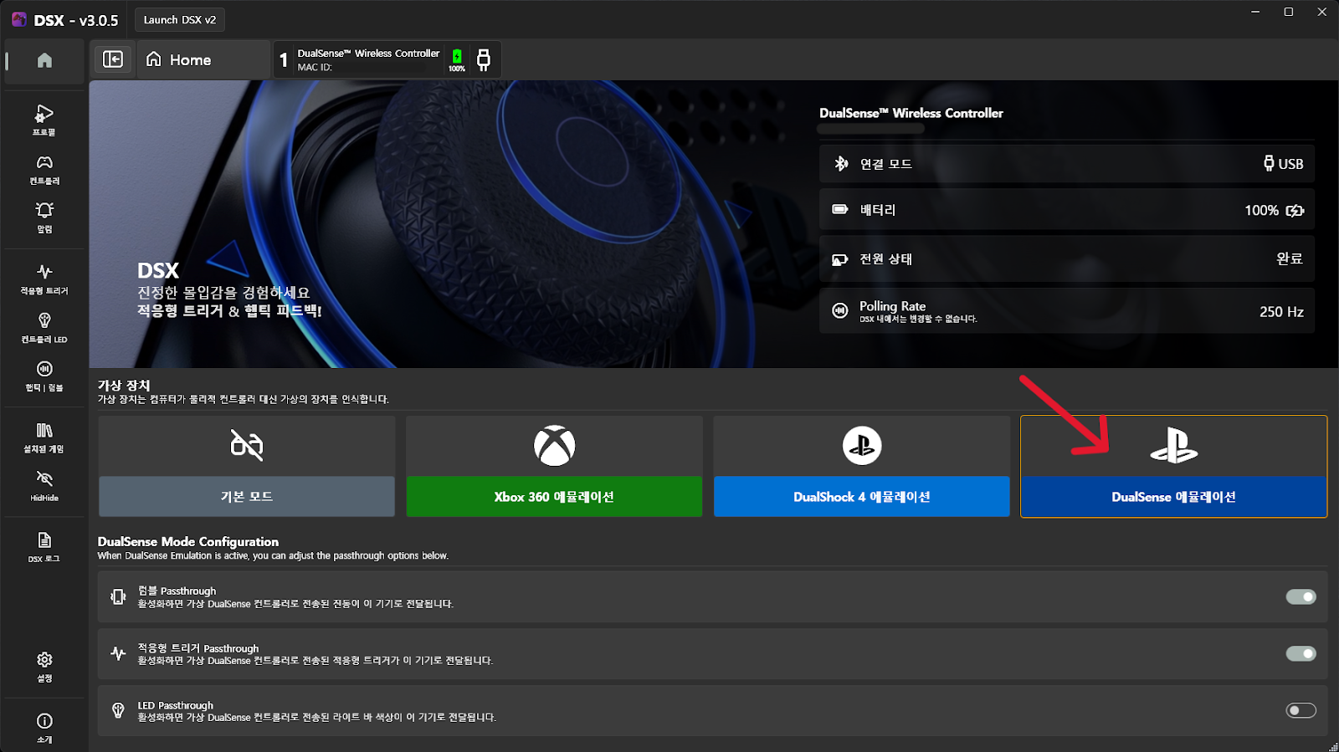The height and width of the screenshot is (752, 1339).
Task: Select DualSense 에뮬레이션 button
Action: click(x=1173, y=496)
